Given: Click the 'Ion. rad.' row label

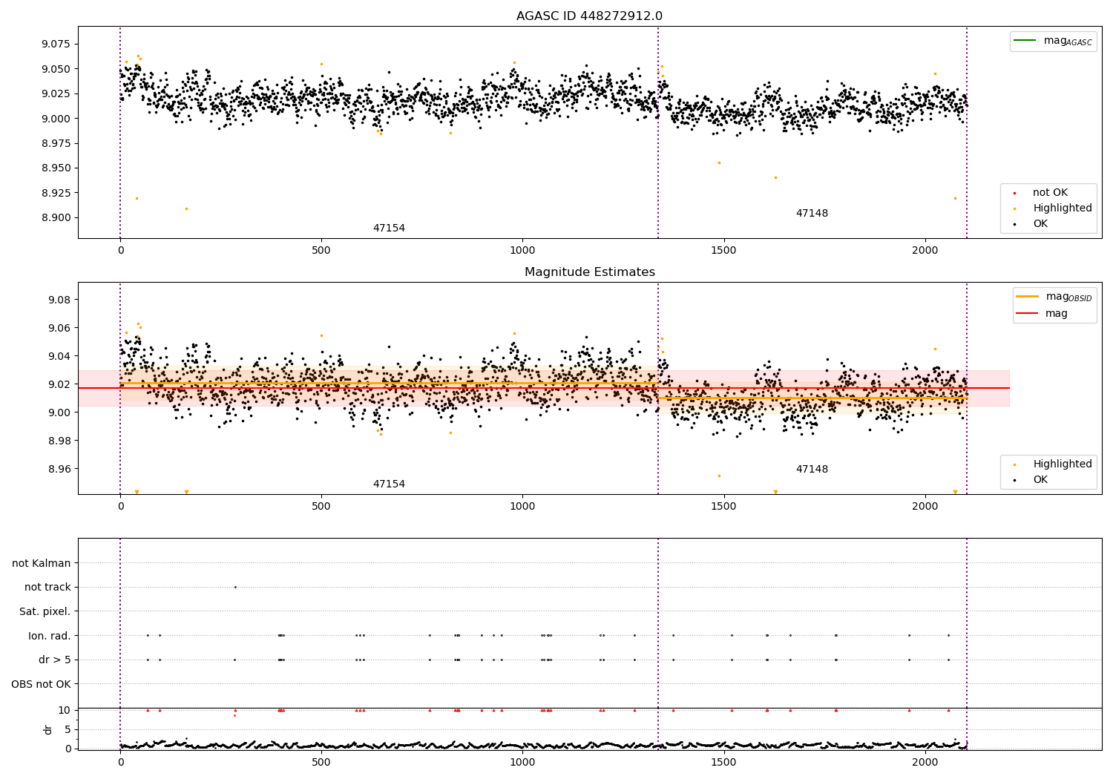Looking at the screenshot, I should tap(50, 636).
